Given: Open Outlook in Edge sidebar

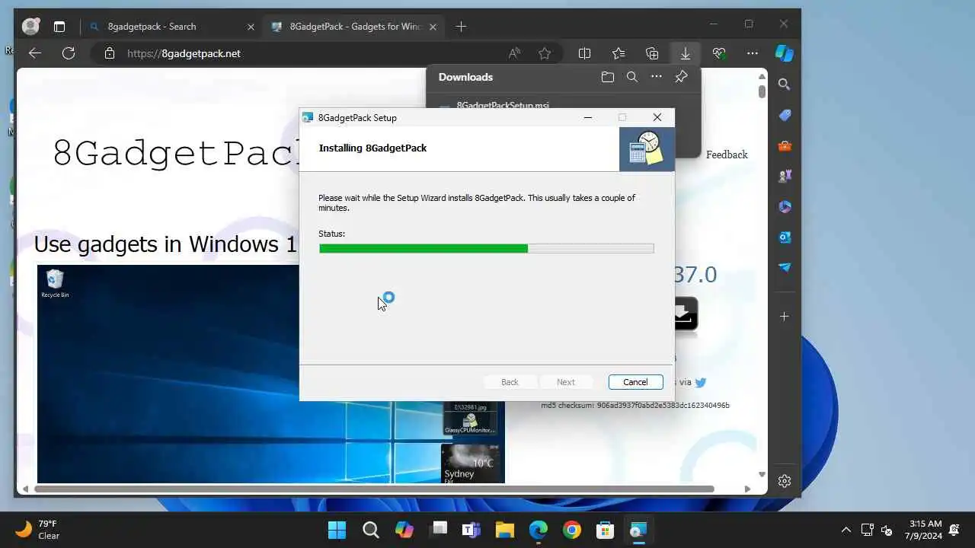Looking at the screenshot, I should pos(785,237).
